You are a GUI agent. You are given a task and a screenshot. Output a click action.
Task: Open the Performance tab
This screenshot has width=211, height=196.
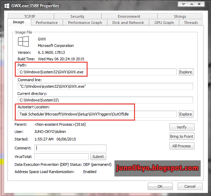coord(47,23)
